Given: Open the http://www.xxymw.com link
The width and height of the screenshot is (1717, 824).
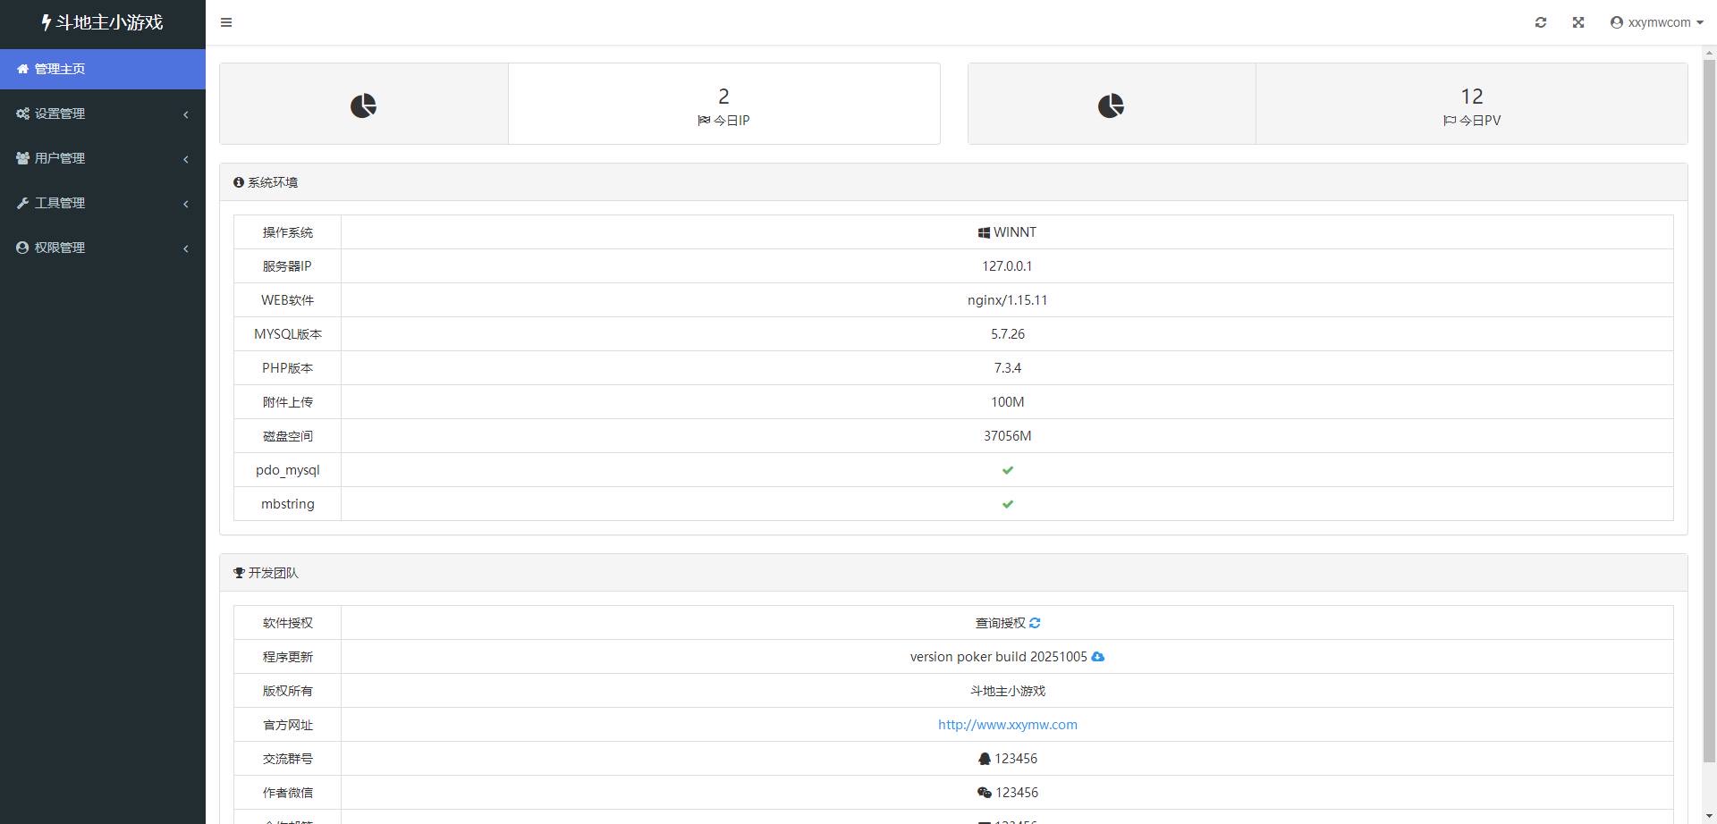Looking at the screenshot, I should coord(1007,725).
